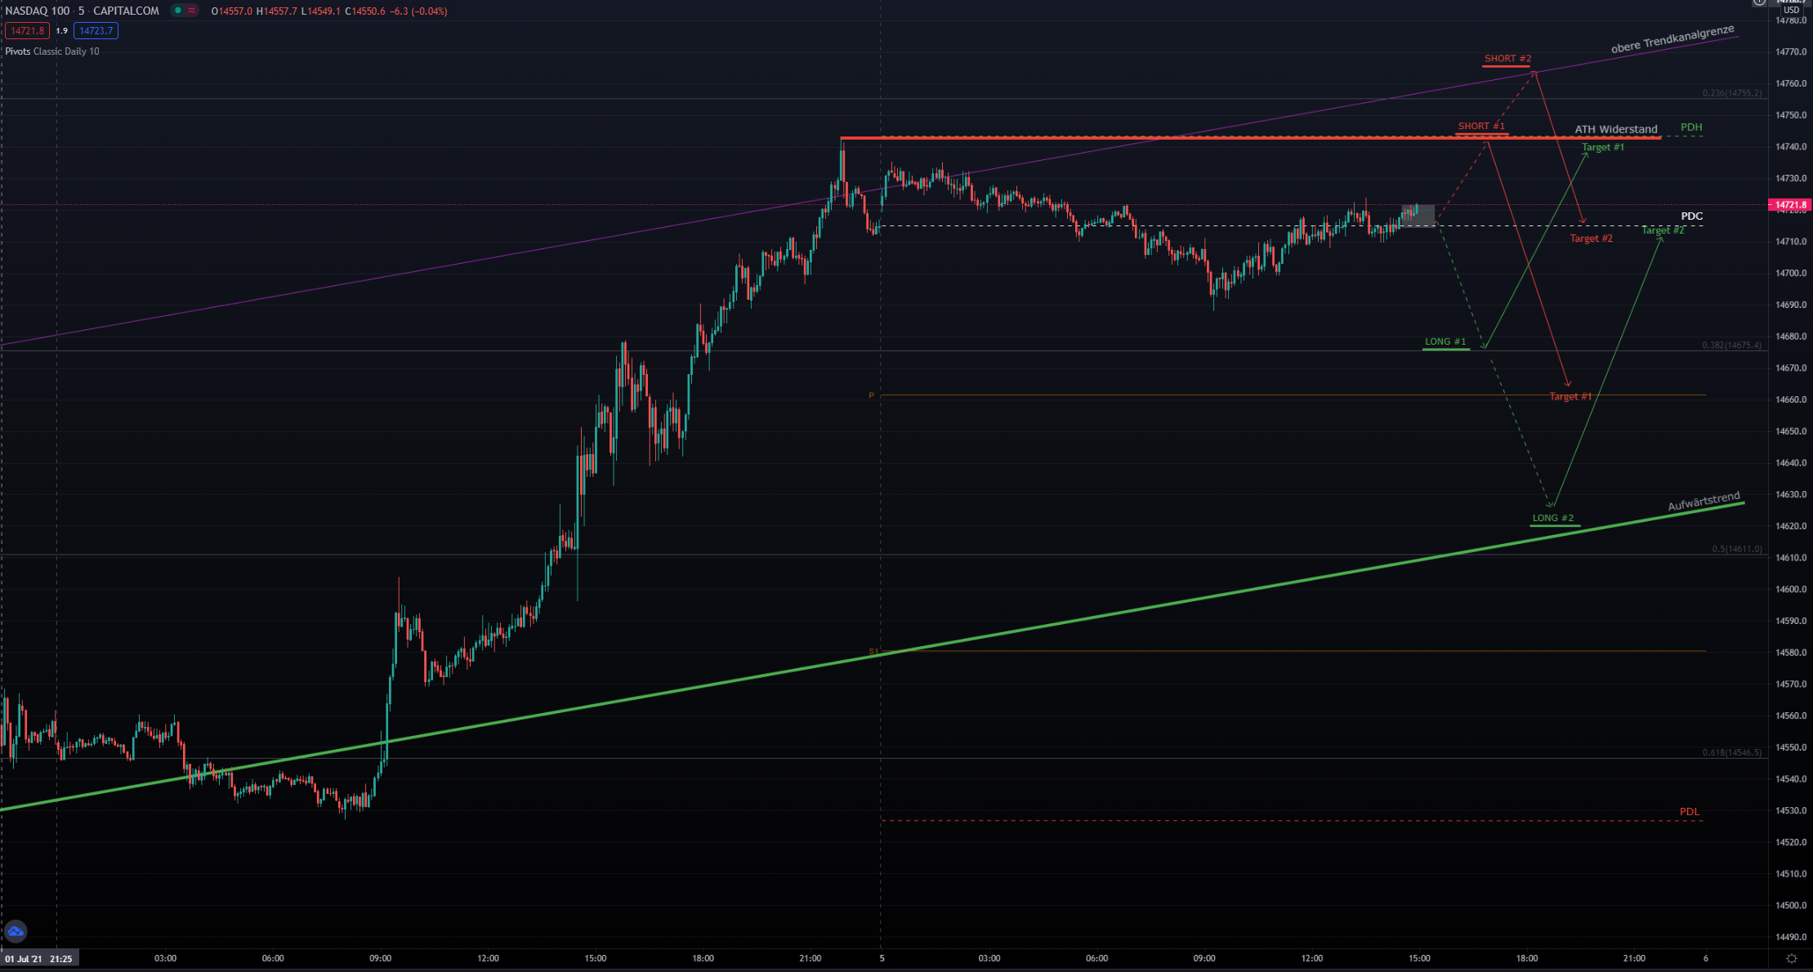Click the pink data-delay wave icon
The height and width of the screenshot is (972, 1813).
click(191, 11)
